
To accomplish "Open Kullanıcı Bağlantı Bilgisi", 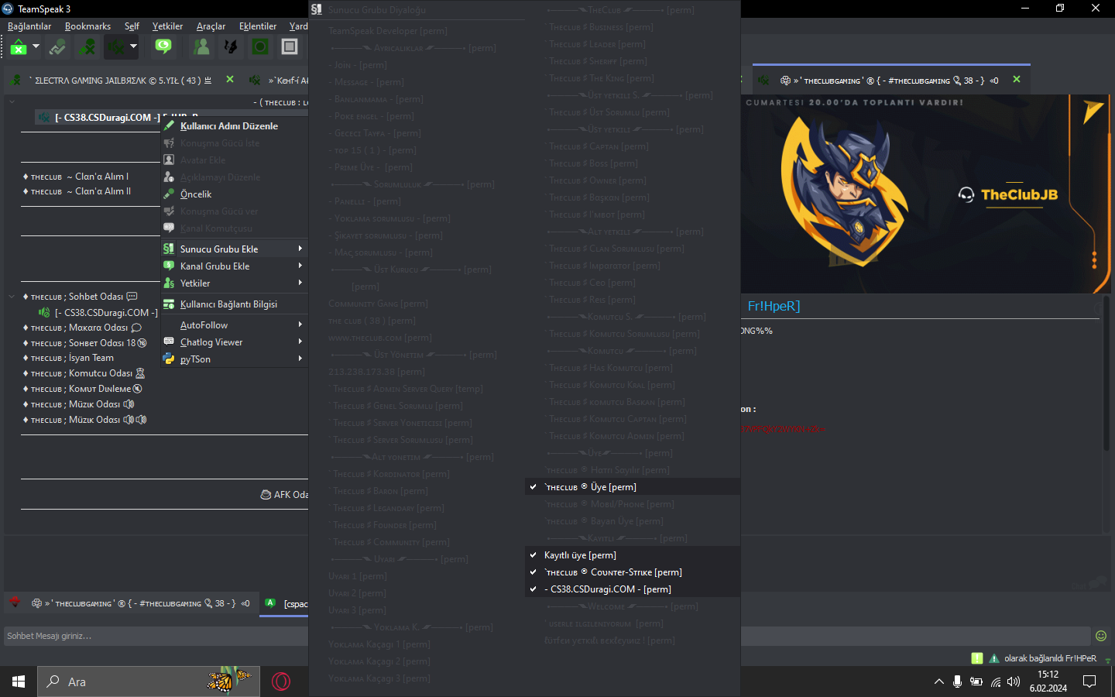I will (235, 304).
